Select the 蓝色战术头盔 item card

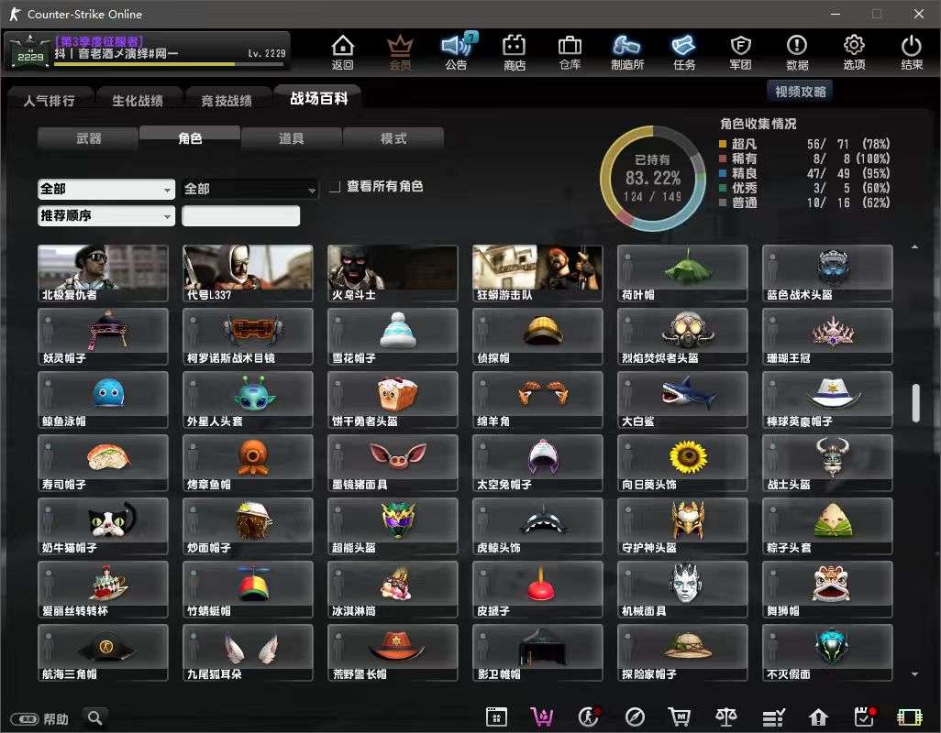pos(827,273)
